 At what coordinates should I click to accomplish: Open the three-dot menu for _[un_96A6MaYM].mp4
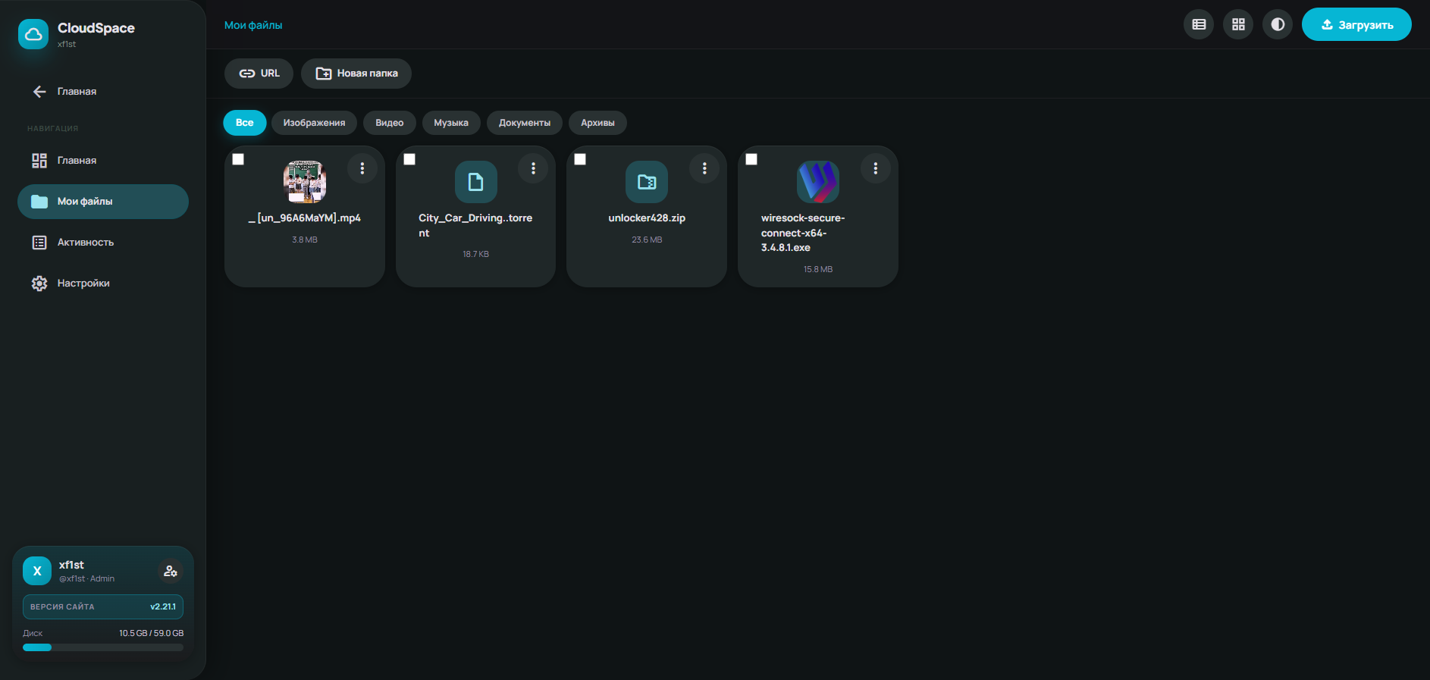(x=362, y=168)
